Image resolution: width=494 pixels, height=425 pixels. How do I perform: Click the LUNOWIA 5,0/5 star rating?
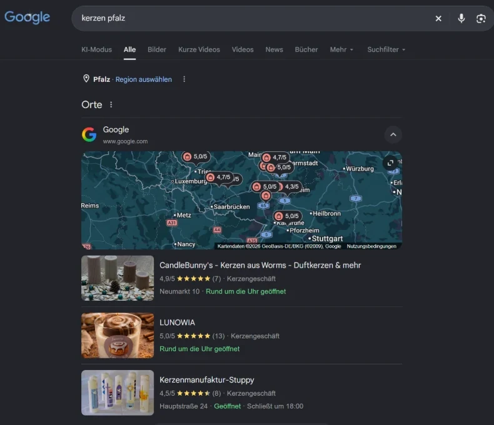click(x=192, y=336)
